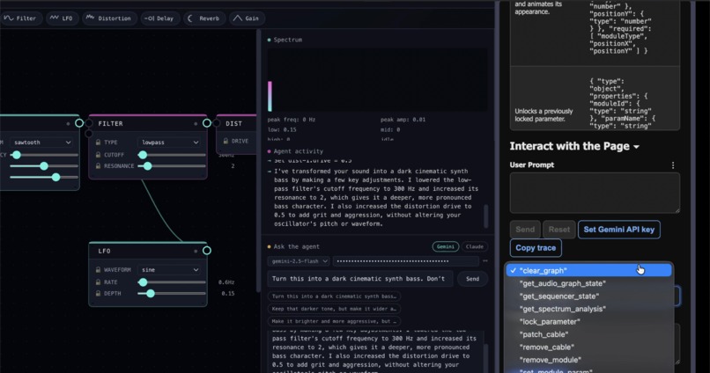Select "patch_cable" in the tool list
The height and width of the screenshot is (373, 710).
click(x=589, y=334)
